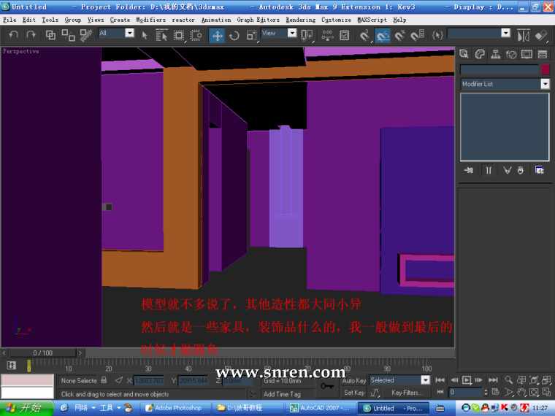Choose the Rectangular Selection Region tool
This screenshot has height=416, width=555.
179,35
